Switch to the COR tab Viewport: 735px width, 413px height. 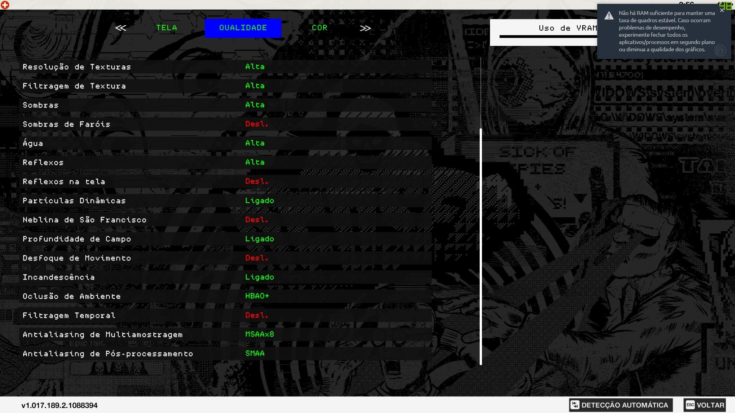pyautogui.click(x=320, y=28)
